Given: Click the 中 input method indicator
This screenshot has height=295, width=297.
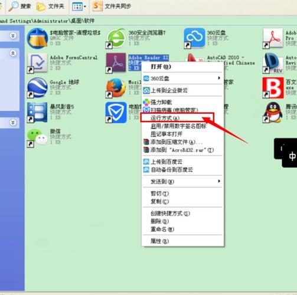Looking at the screenshot, I should click(292, 156).
